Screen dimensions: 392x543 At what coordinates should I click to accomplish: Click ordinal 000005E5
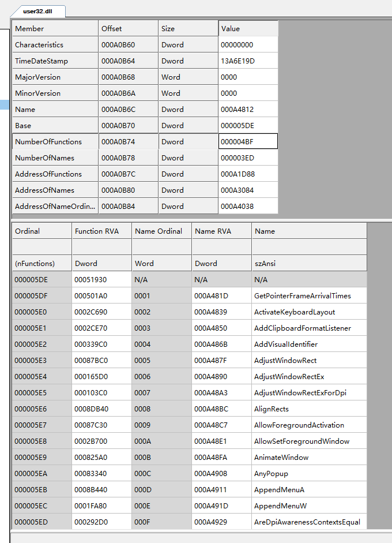(x=42, y=393)
